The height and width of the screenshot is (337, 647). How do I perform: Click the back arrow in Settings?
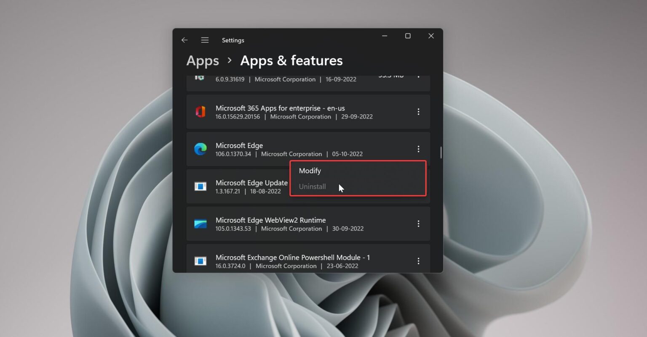[x=184, y=40]
